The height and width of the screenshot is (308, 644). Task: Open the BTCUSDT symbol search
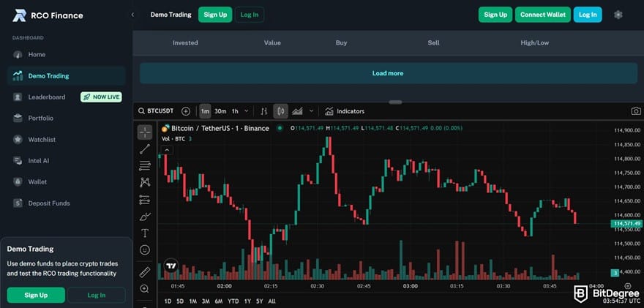(x=156, y=111)
